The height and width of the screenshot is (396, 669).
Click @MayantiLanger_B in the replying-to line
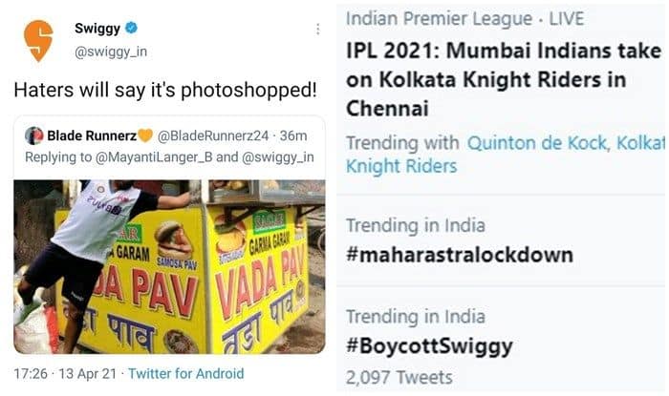click(x=154, y=157)
